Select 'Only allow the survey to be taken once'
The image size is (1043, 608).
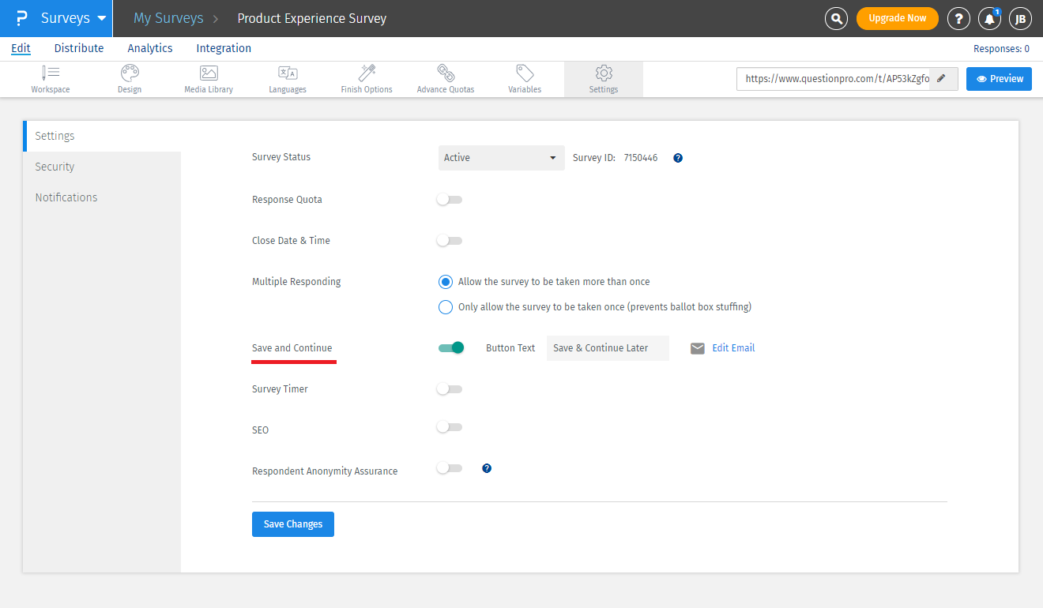click(445, 306)
